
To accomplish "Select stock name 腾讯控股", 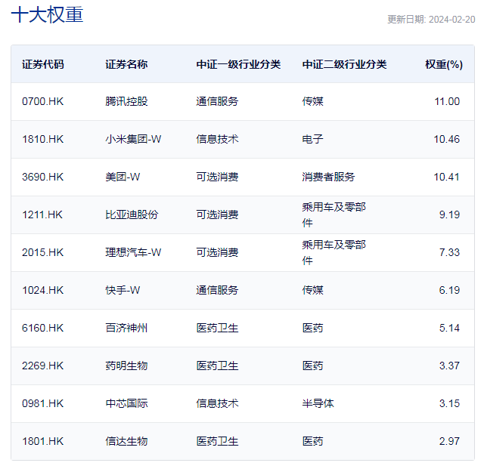I will (x=126, y=101).
